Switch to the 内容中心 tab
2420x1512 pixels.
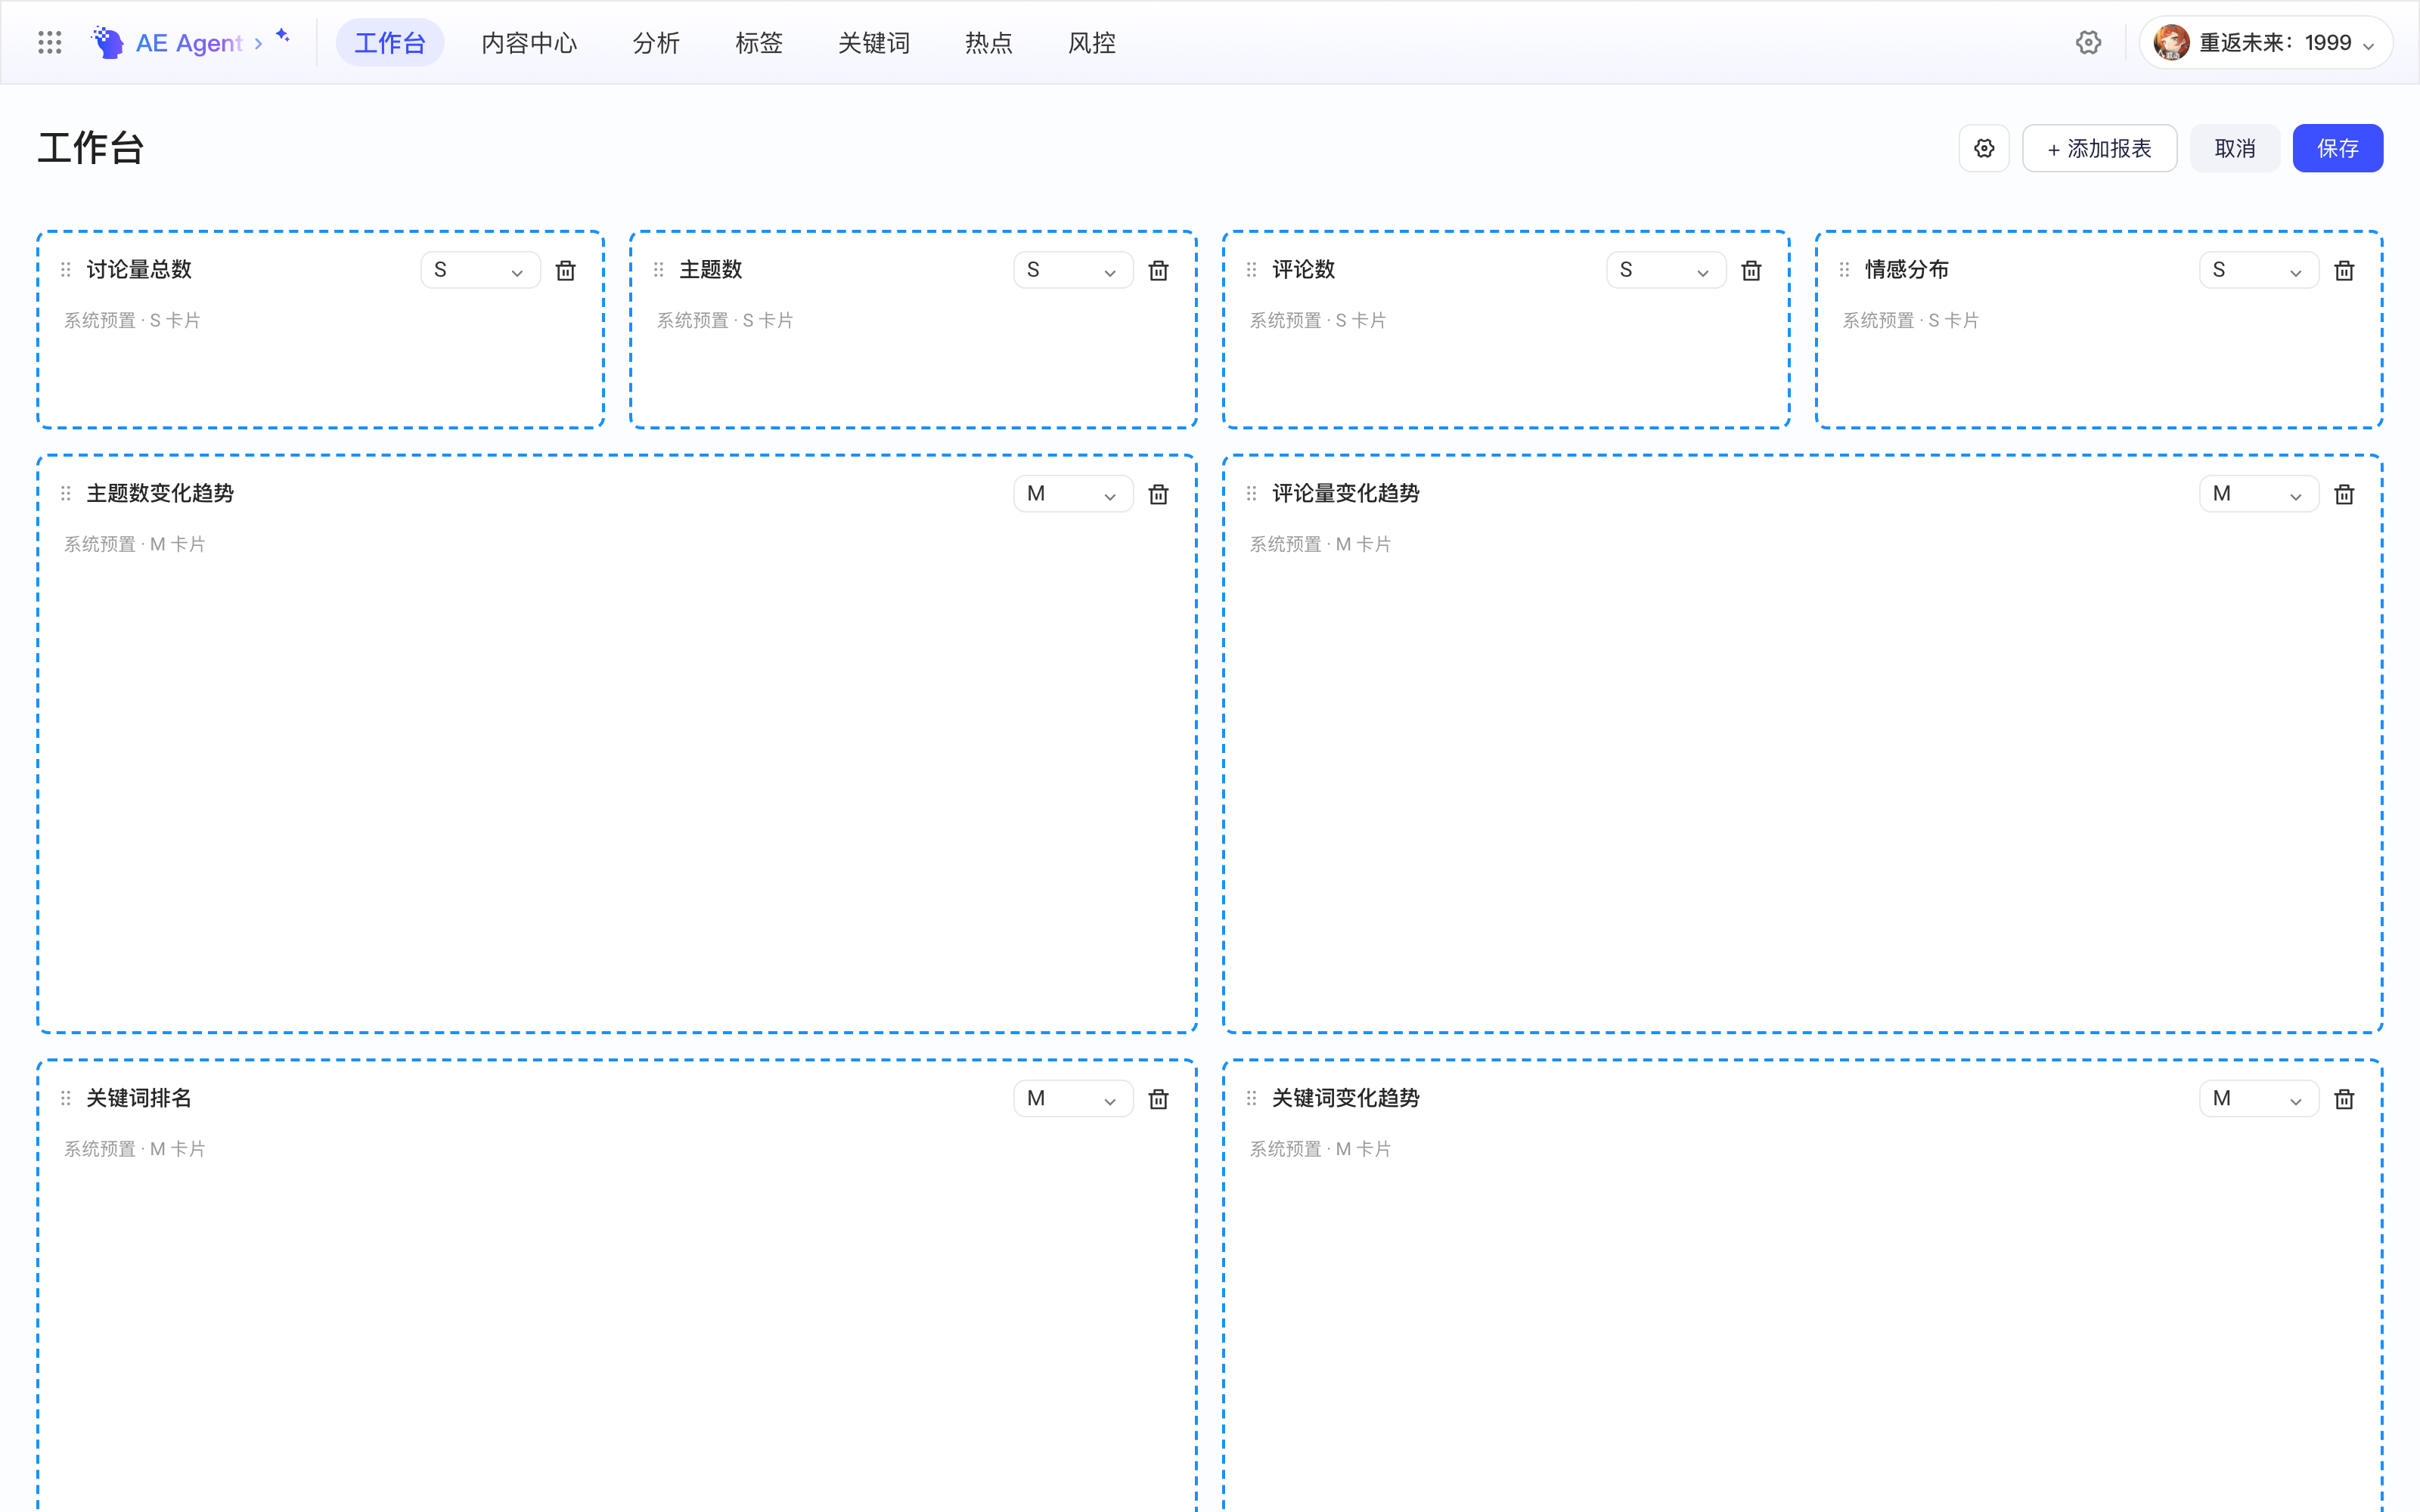click(x=529, y=43)
